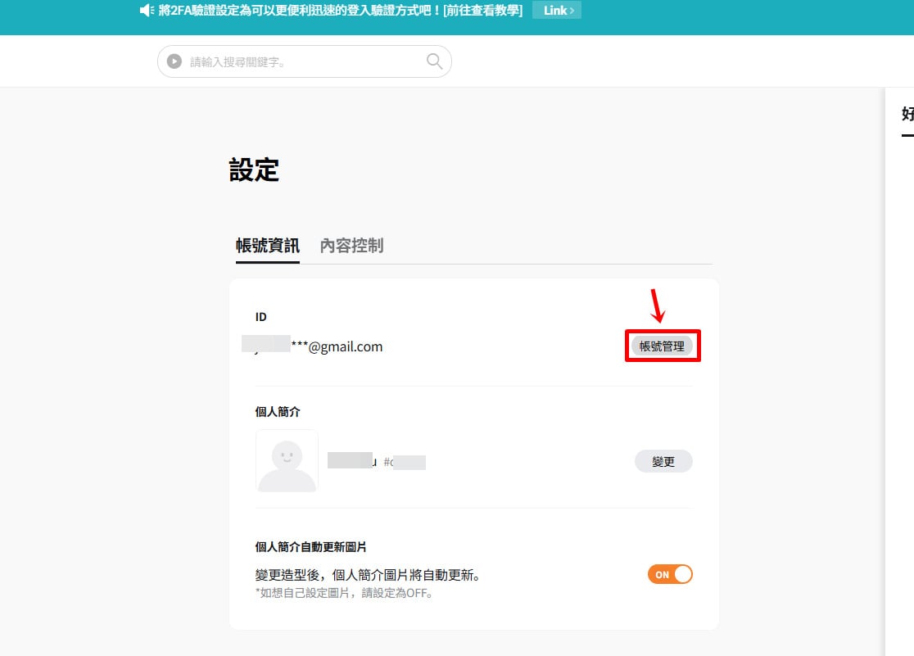
Task: Click the masked gmail.com ID address
Action: point(312,346)
